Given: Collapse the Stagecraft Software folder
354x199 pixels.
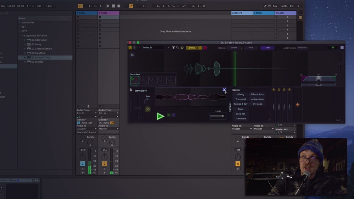Looking at the screenshot, I should click(x=22, y=36).
